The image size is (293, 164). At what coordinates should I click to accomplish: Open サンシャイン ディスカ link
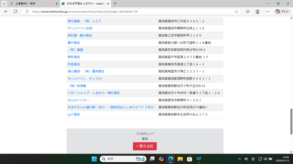(x=84, y=79)
